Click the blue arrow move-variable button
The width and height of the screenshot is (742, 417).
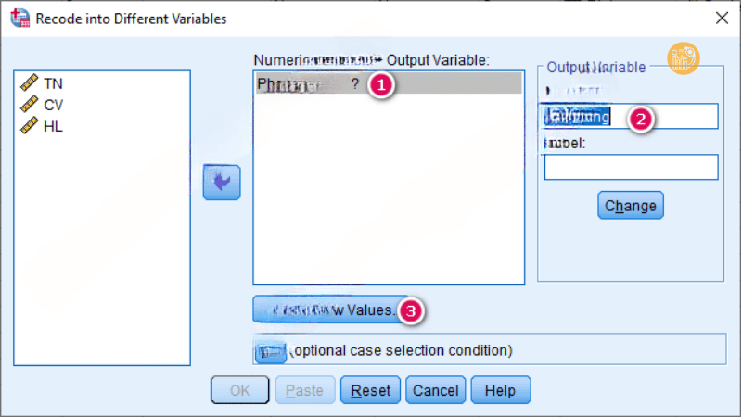[x=221, y=183]
